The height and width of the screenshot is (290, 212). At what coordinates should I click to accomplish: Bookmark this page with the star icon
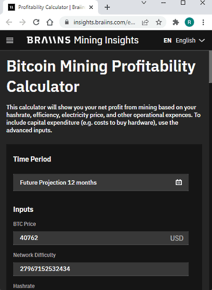tap(159, 23)
